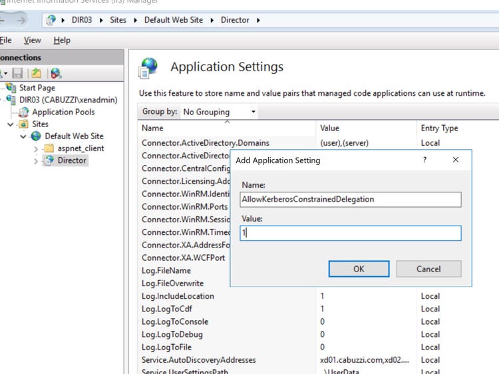Click DIR03 in the breadcrumb

point(82,20)
